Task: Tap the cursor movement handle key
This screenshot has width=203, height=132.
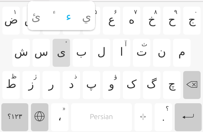Action: pos(143,117)
